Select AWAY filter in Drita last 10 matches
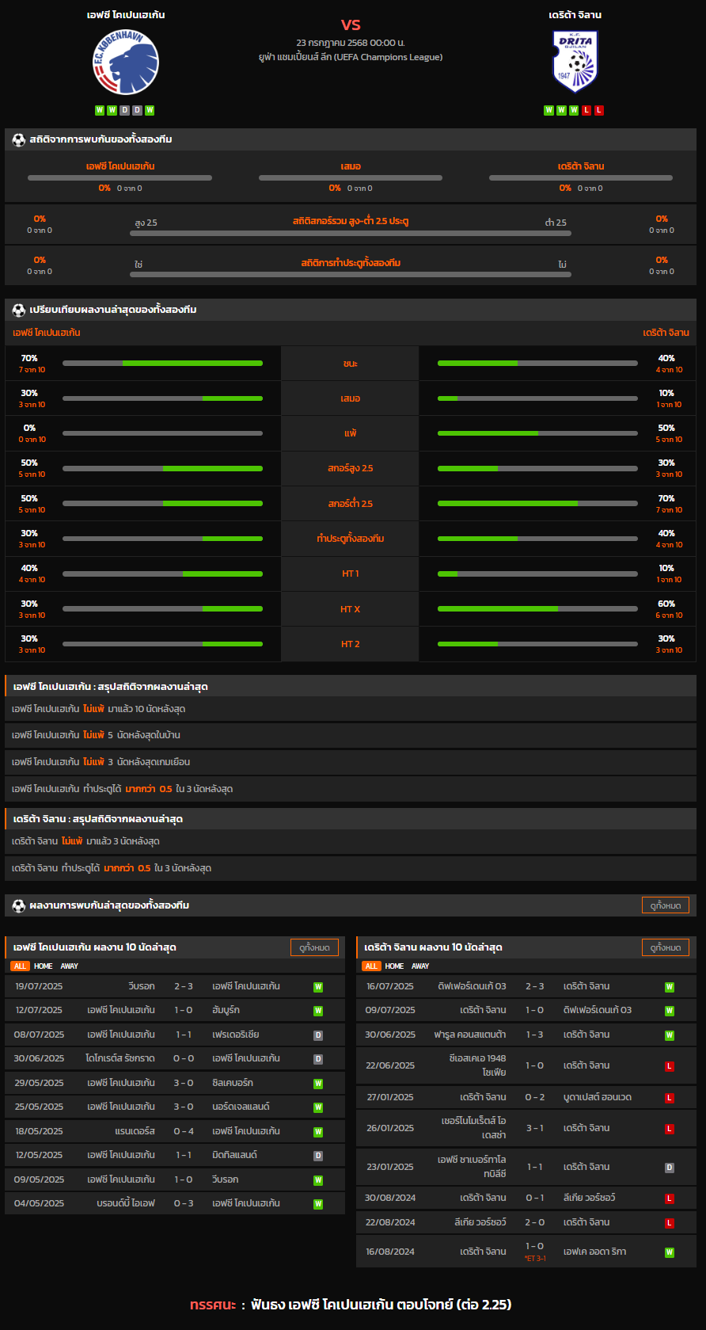 [x=420, y=966]
